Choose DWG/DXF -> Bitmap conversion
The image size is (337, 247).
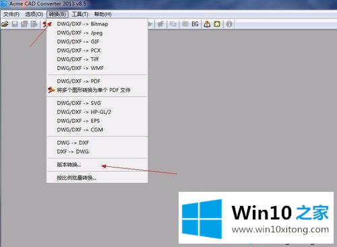[x=97, y=24]
